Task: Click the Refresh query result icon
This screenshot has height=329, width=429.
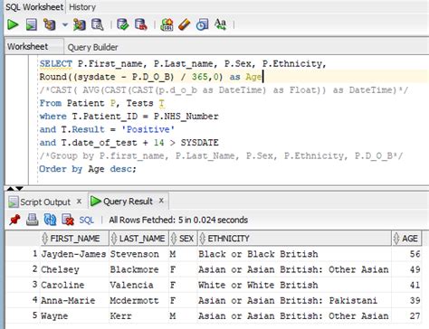Action: tap(50, 220)
